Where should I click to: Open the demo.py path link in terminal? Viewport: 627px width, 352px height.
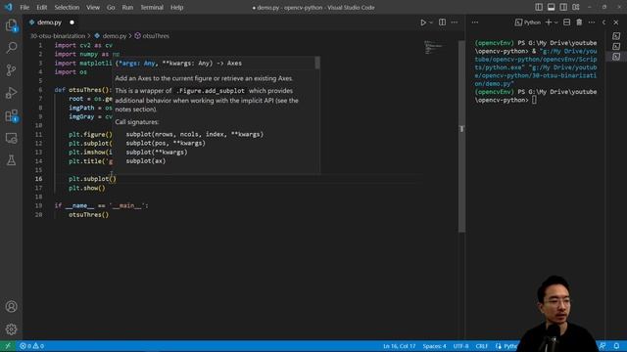pyautogui.click(x=536, y=75)
